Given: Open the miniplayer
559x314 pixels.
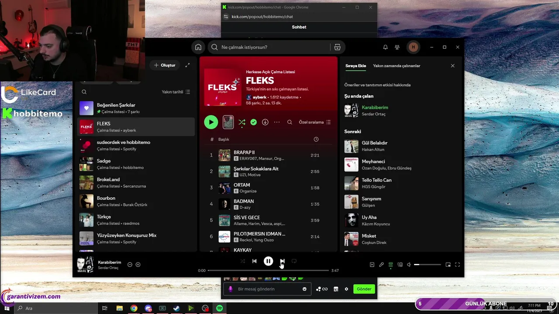Looking at the screenshot, I should (448, 265).
